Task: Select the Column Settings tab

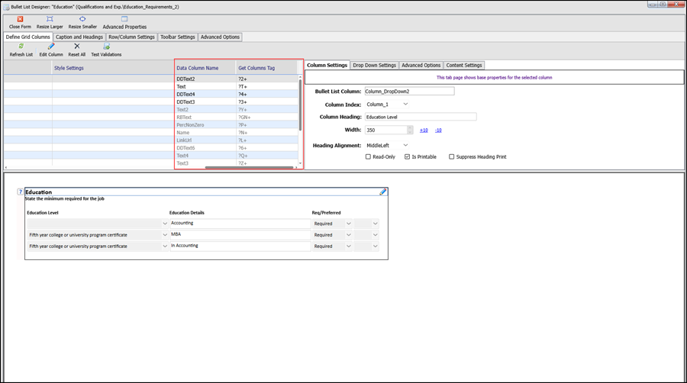Action: [327, 65]
